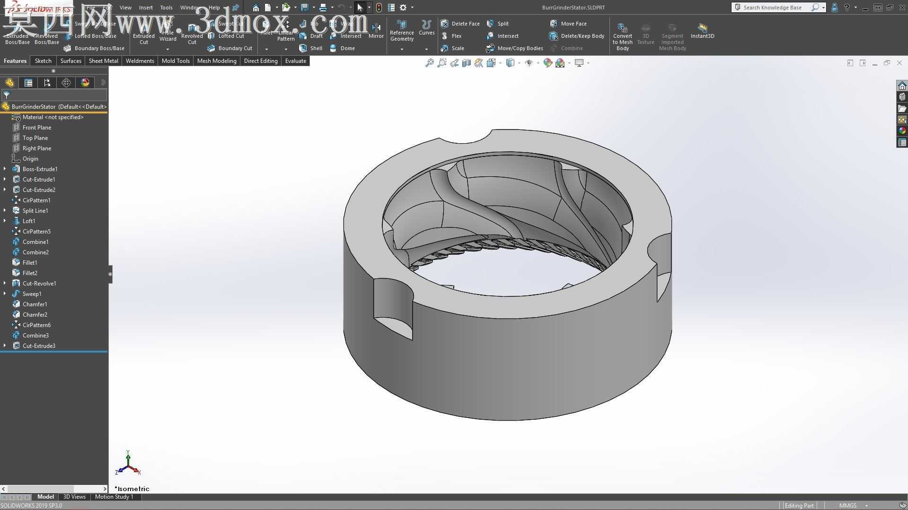Click the Move Face tool
908x510 pixels.
(x=568, y=24)
